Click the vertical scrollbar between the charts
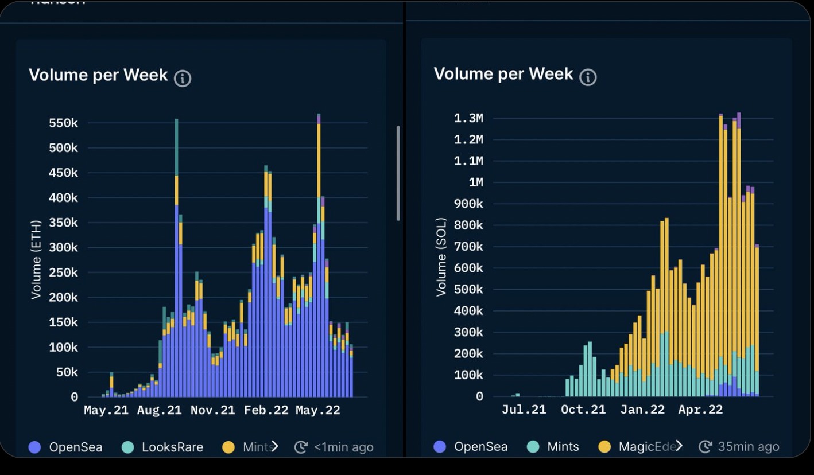 pos(398,173)
